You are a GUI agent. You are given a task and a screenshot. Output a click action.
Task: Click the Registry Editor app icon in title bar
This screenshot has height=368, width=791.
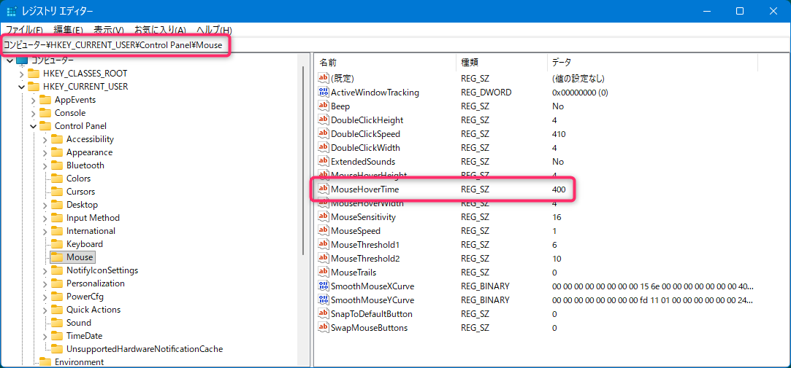click(12, 11)
